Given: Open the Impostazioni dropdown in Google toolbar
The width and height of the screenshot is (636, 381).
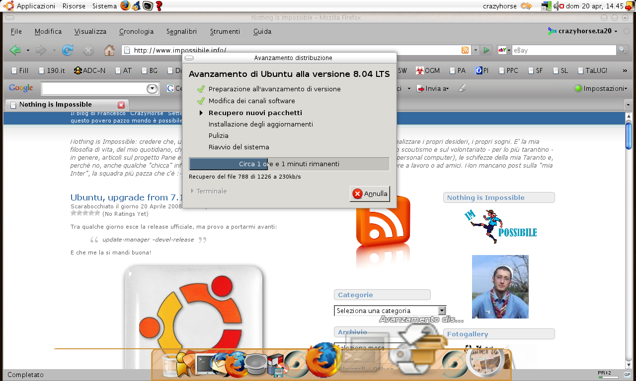Looking at the screenshot, I should 601,88.
